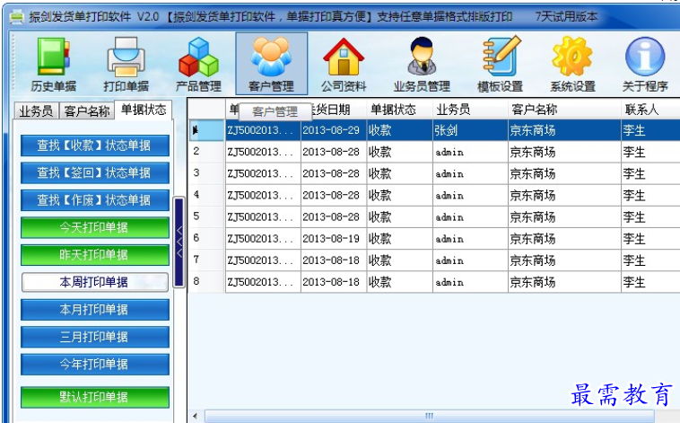680x423 pixels.
Task: Click the horizontal scrollbar left arrow
Action: (x=196, y=416)
